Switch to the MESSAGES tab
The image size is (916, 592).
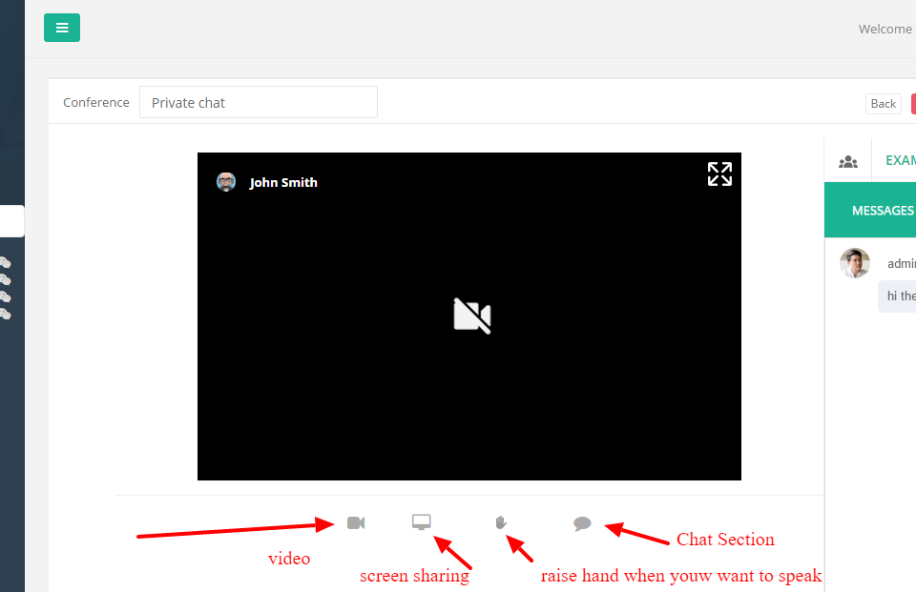pos(883,211)
